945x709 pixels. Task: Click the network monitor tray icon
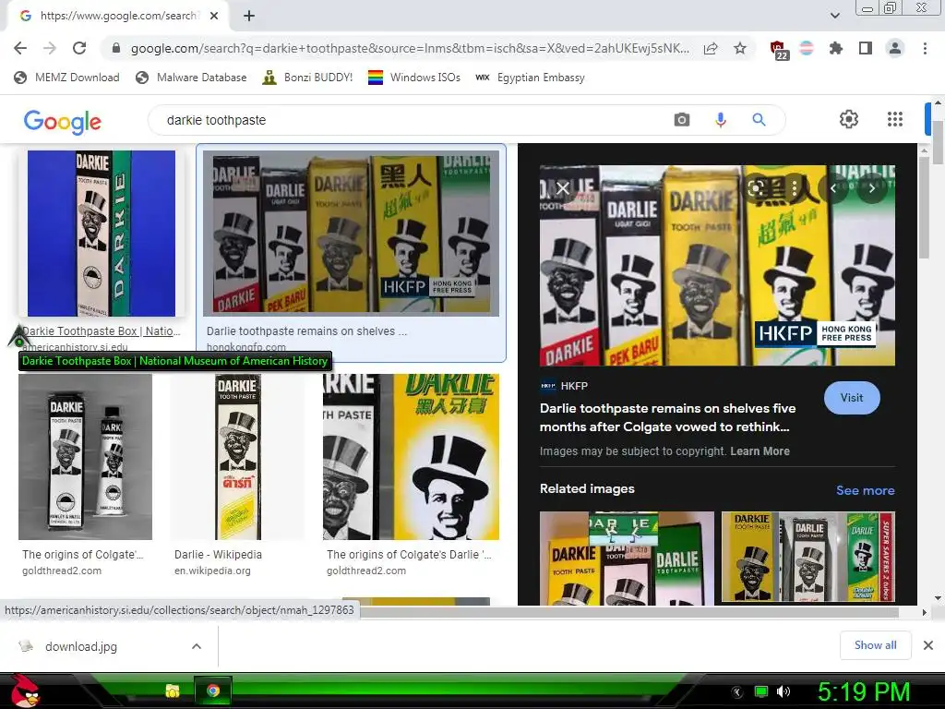coord(761,691)
